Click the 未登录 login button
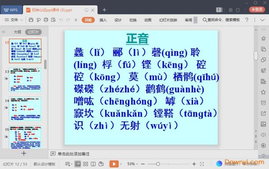The width and height of the screenshot is (269, 169). [257, 10]
